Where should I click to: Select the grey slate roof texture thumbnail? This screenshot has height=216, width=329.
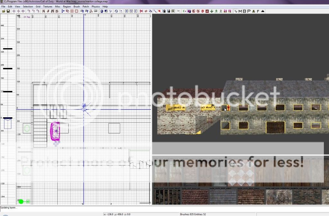click(x=223, y=196)
